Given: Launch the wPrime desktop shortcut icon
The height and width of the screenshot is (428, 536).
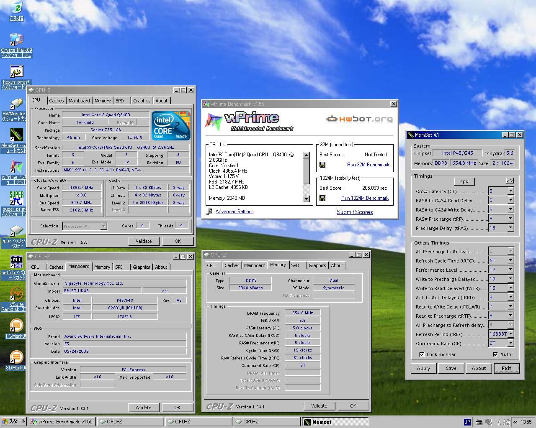Looking at the screenshot, I should pyautogui.click(x=16, y=166).
